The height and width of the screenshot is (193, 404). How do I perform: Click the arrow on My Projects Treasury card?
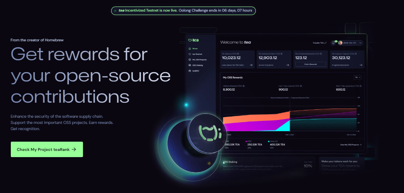[362, 65]
